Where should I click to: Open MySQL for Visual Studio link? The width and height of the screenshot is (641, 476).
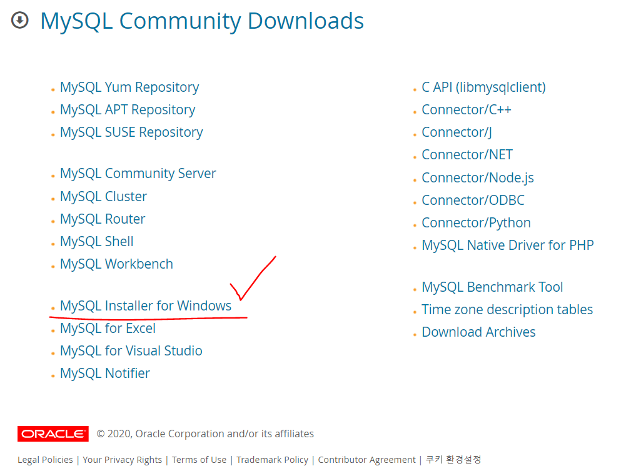131,350
